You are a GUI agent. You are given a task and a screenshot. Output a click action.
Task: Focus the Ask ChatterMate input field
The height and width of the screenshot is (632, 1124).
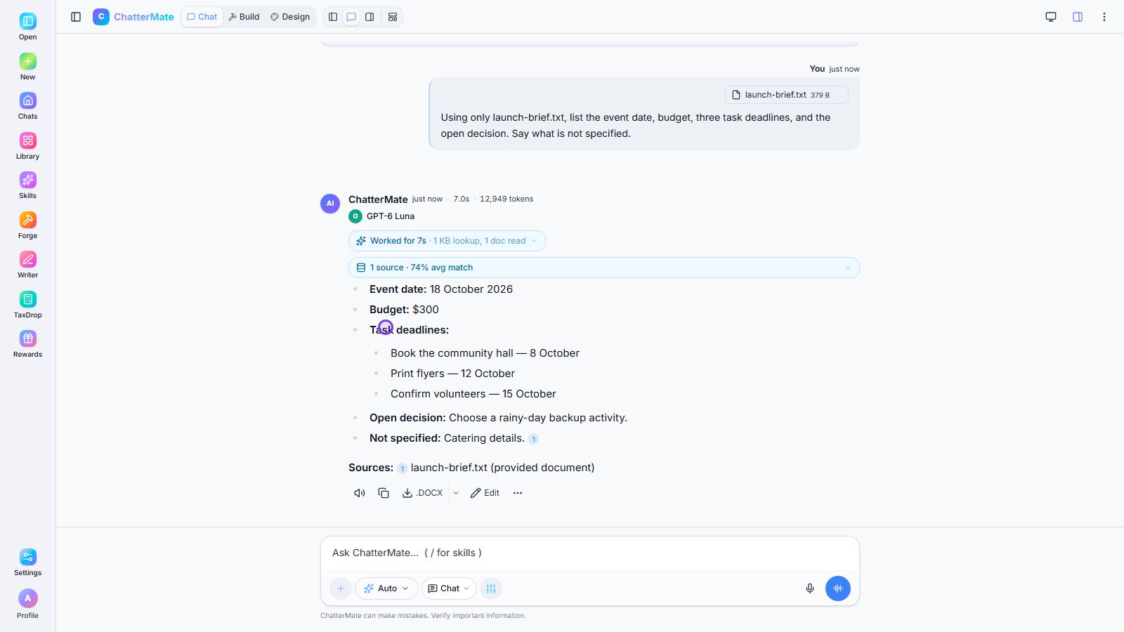coord(590,553)
